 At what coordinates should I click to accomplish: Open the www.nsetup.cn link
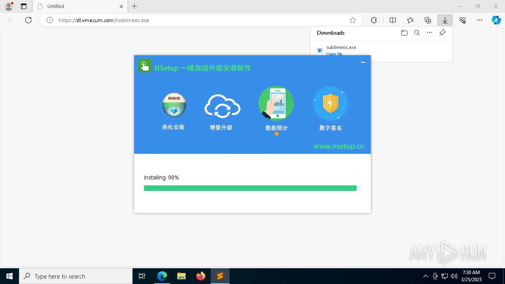point(339,146)
